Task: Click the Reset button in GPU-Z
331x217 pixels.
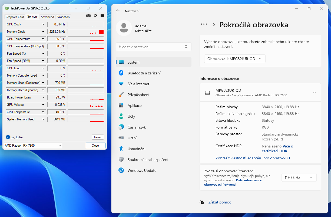Action: [x=98, y=137]
